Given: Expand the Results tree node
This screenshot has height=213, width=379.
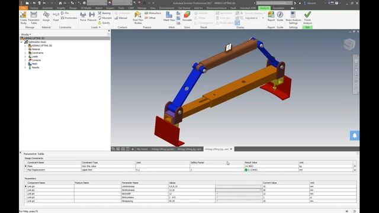Looking at the screenshot, I should point(25,67).
